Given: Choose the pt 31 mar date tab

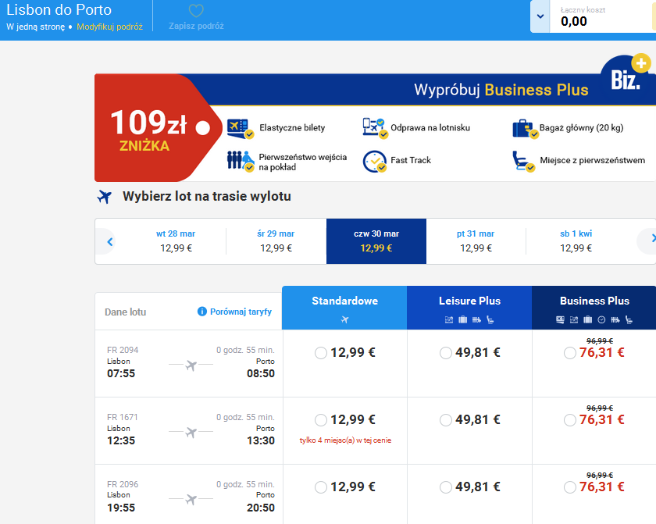Looking at the screenshot, I should coord(476,241).
